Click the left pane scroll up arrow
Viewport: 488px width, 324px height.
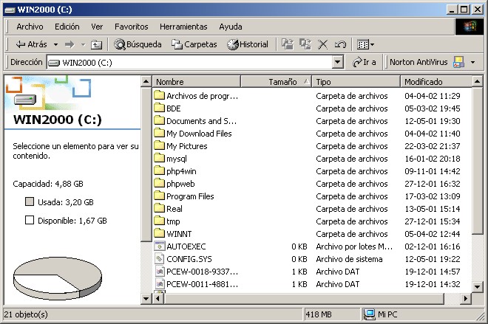click(146, 82)
